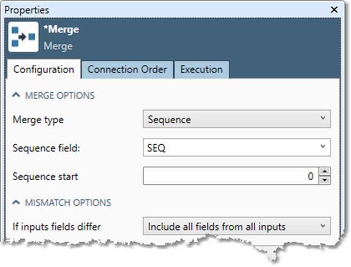The image size is (351, 267).
Task: Switch to the Connection Order tab
Action: point(127,70)
